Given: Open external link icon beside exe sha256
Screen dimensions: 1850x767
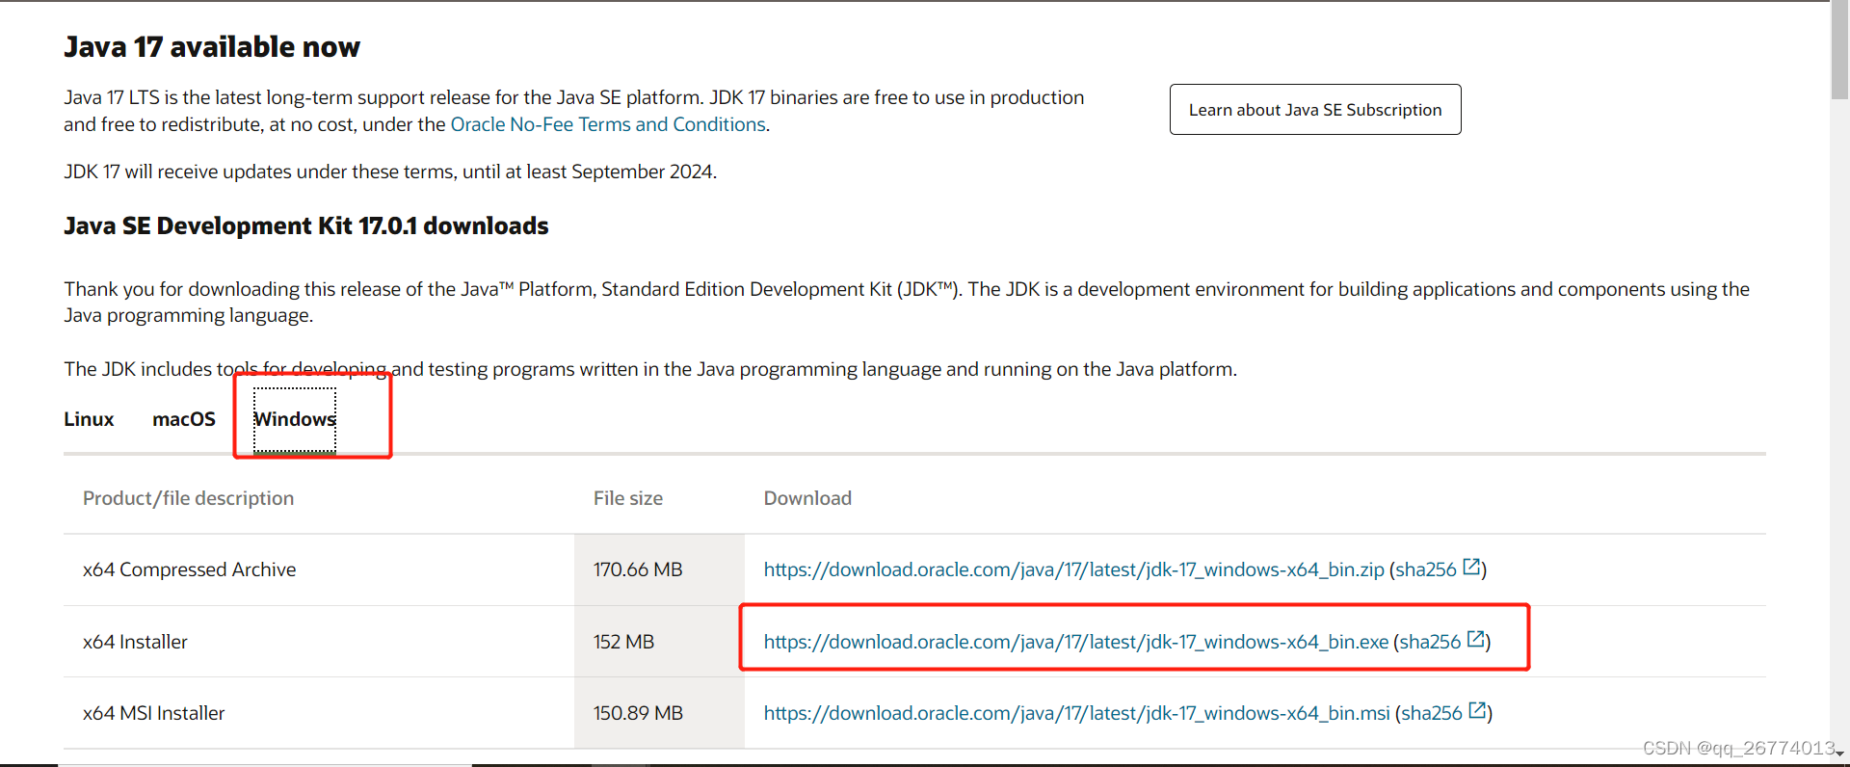Looking at the screenshot, I should pos(1475,640).
